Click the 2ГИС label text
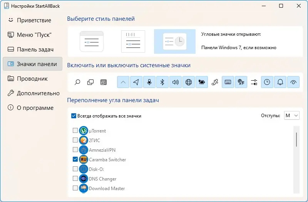This screenshot has width=308, height=202. tap(94, 140)
